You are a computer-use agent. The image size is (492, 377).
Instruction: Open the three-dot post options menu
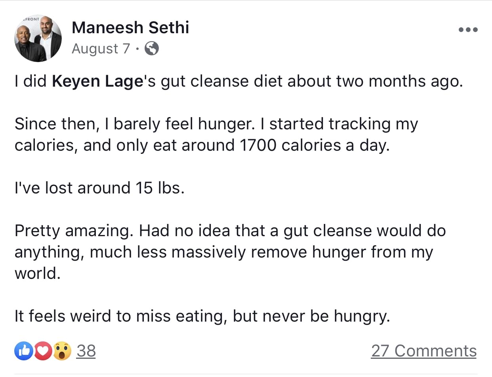pos(468,30)
